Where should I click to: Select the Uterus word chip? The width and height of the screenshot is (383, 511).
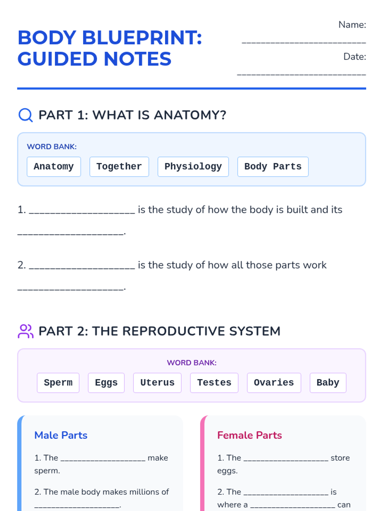click(157, 383)
